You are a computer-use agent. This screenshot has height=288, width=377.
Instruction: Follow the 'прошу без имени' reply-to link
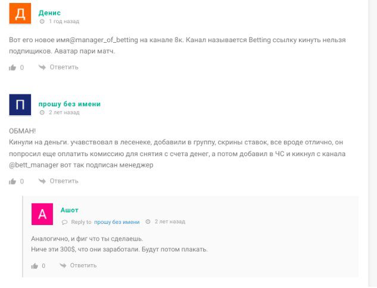pyautogui.click(x=117, y=222)
